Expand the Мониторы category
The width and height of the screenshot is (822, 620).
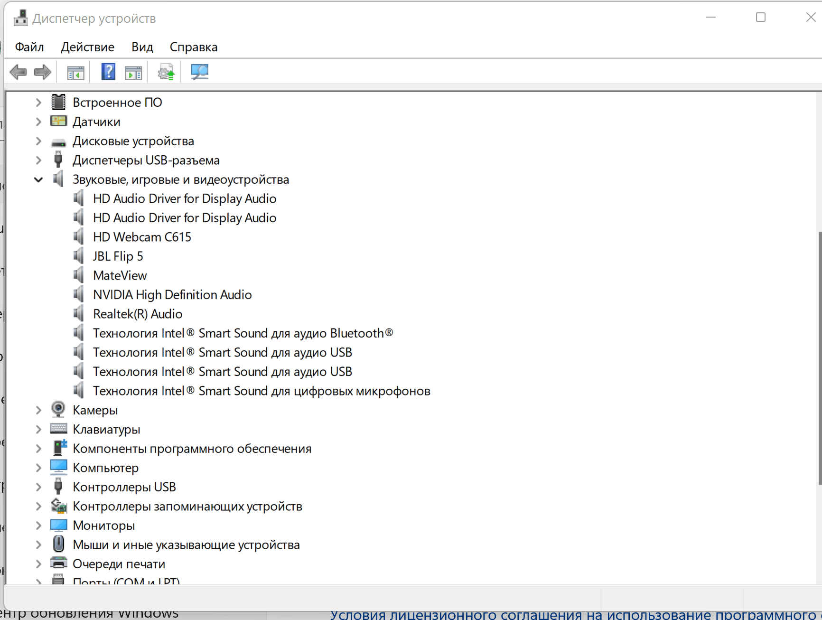(38, 525)
